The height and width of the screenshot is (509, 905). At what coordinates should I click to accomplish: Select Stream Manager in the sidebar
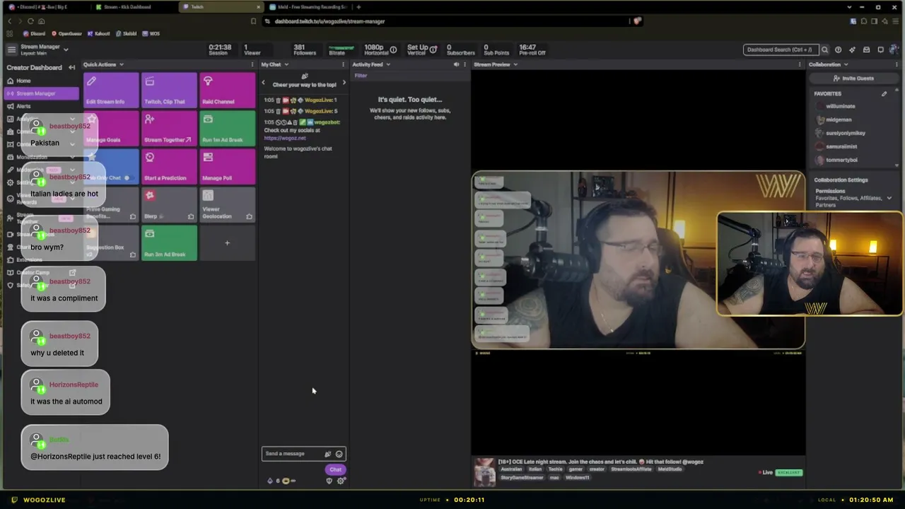(x=41, y=93)
